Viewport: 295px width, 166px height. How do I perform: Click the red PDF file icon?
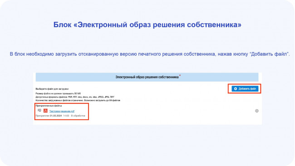(45, 111)
